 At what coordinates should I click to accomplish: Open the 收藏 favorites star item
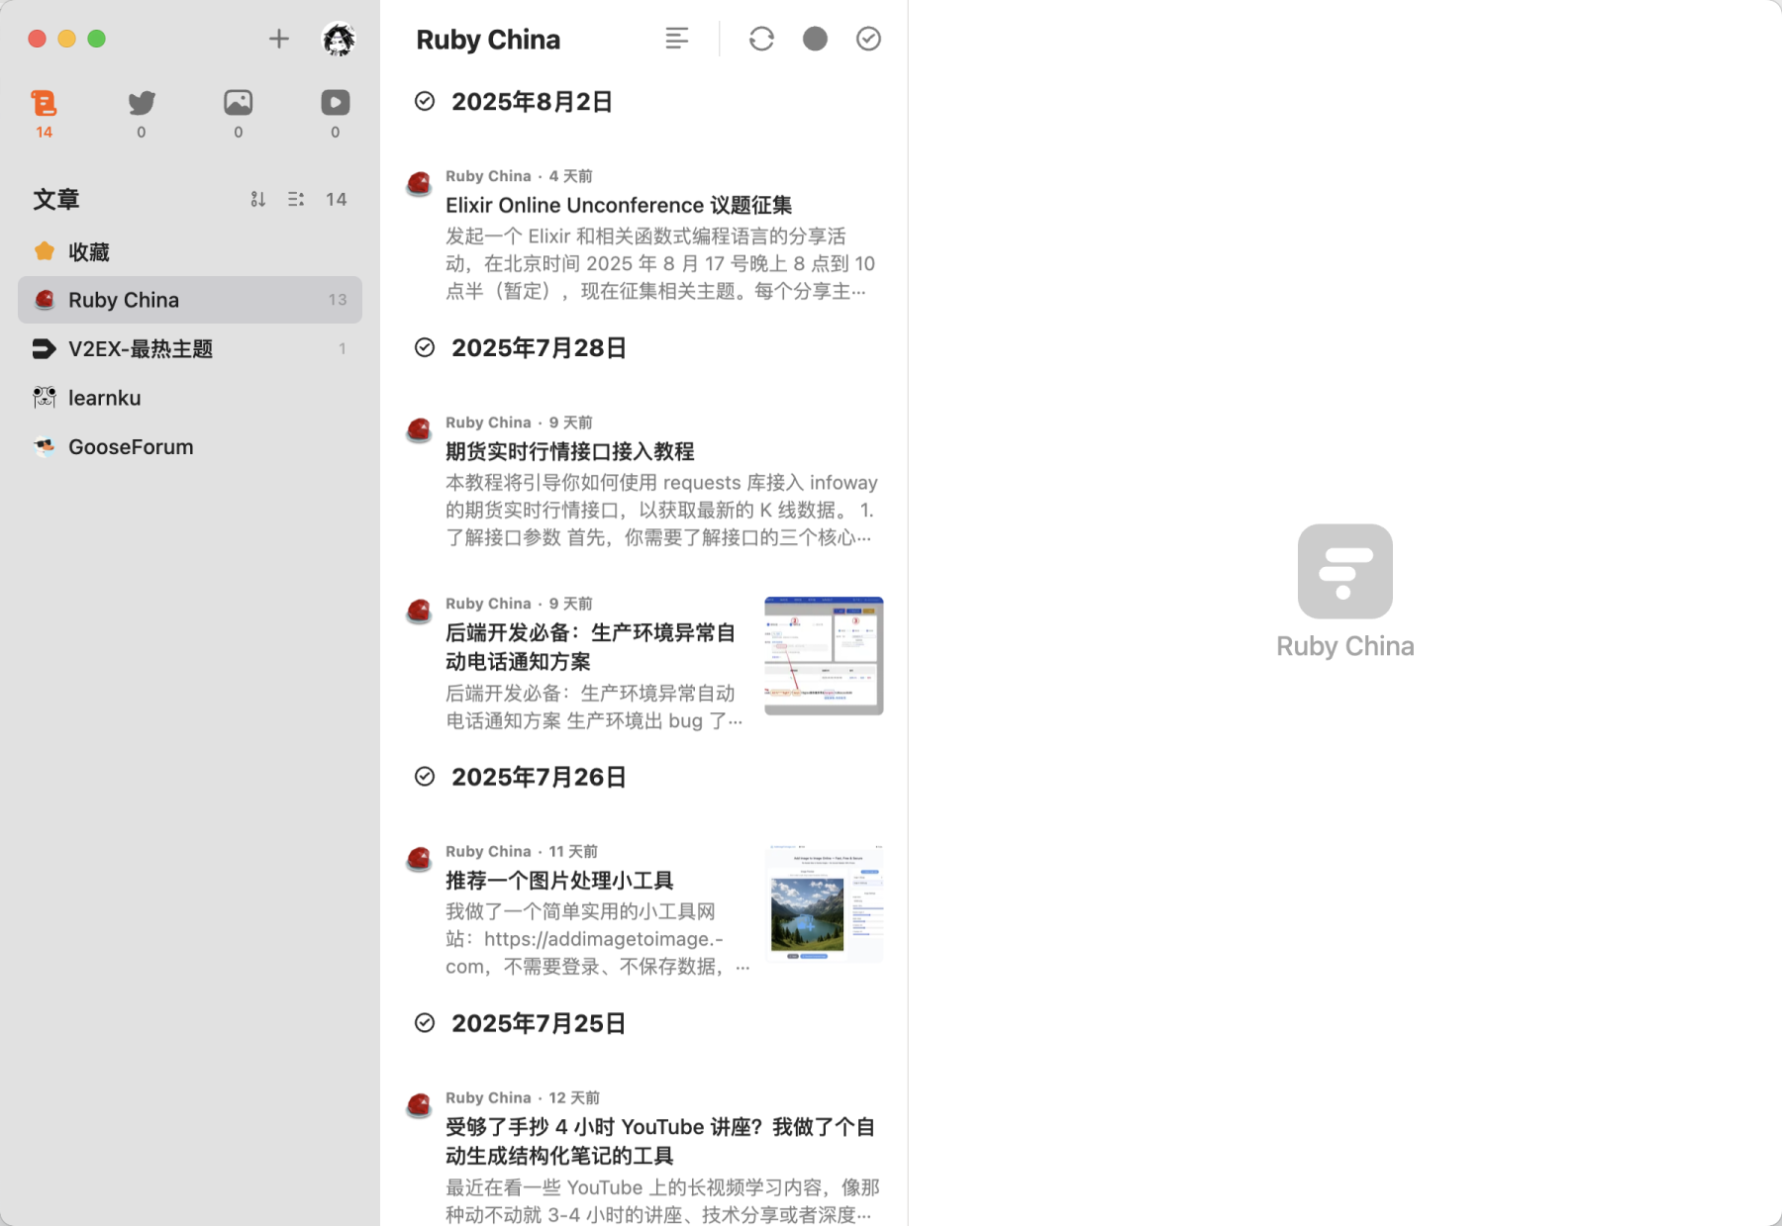(x=190, y=251)
